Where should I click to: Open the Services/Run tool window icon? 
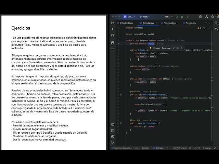pyautogui.click(x=113, y=124)
